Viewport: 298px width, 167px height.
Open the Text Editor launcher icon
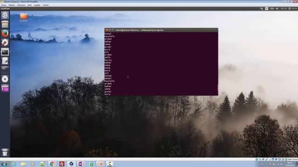point(5,61)
